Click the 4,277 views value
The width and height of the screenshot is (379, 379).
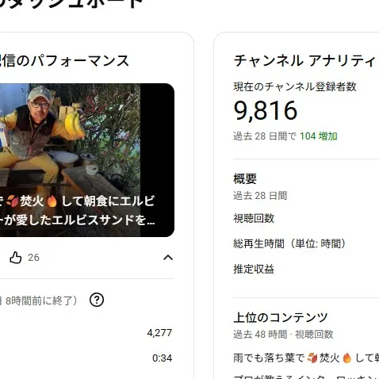pos(159,333)
